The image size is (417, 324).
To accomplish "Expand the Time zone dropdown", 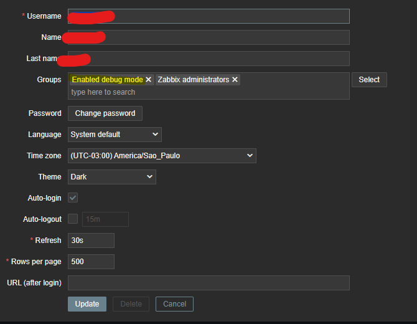I will click(162, 156).
